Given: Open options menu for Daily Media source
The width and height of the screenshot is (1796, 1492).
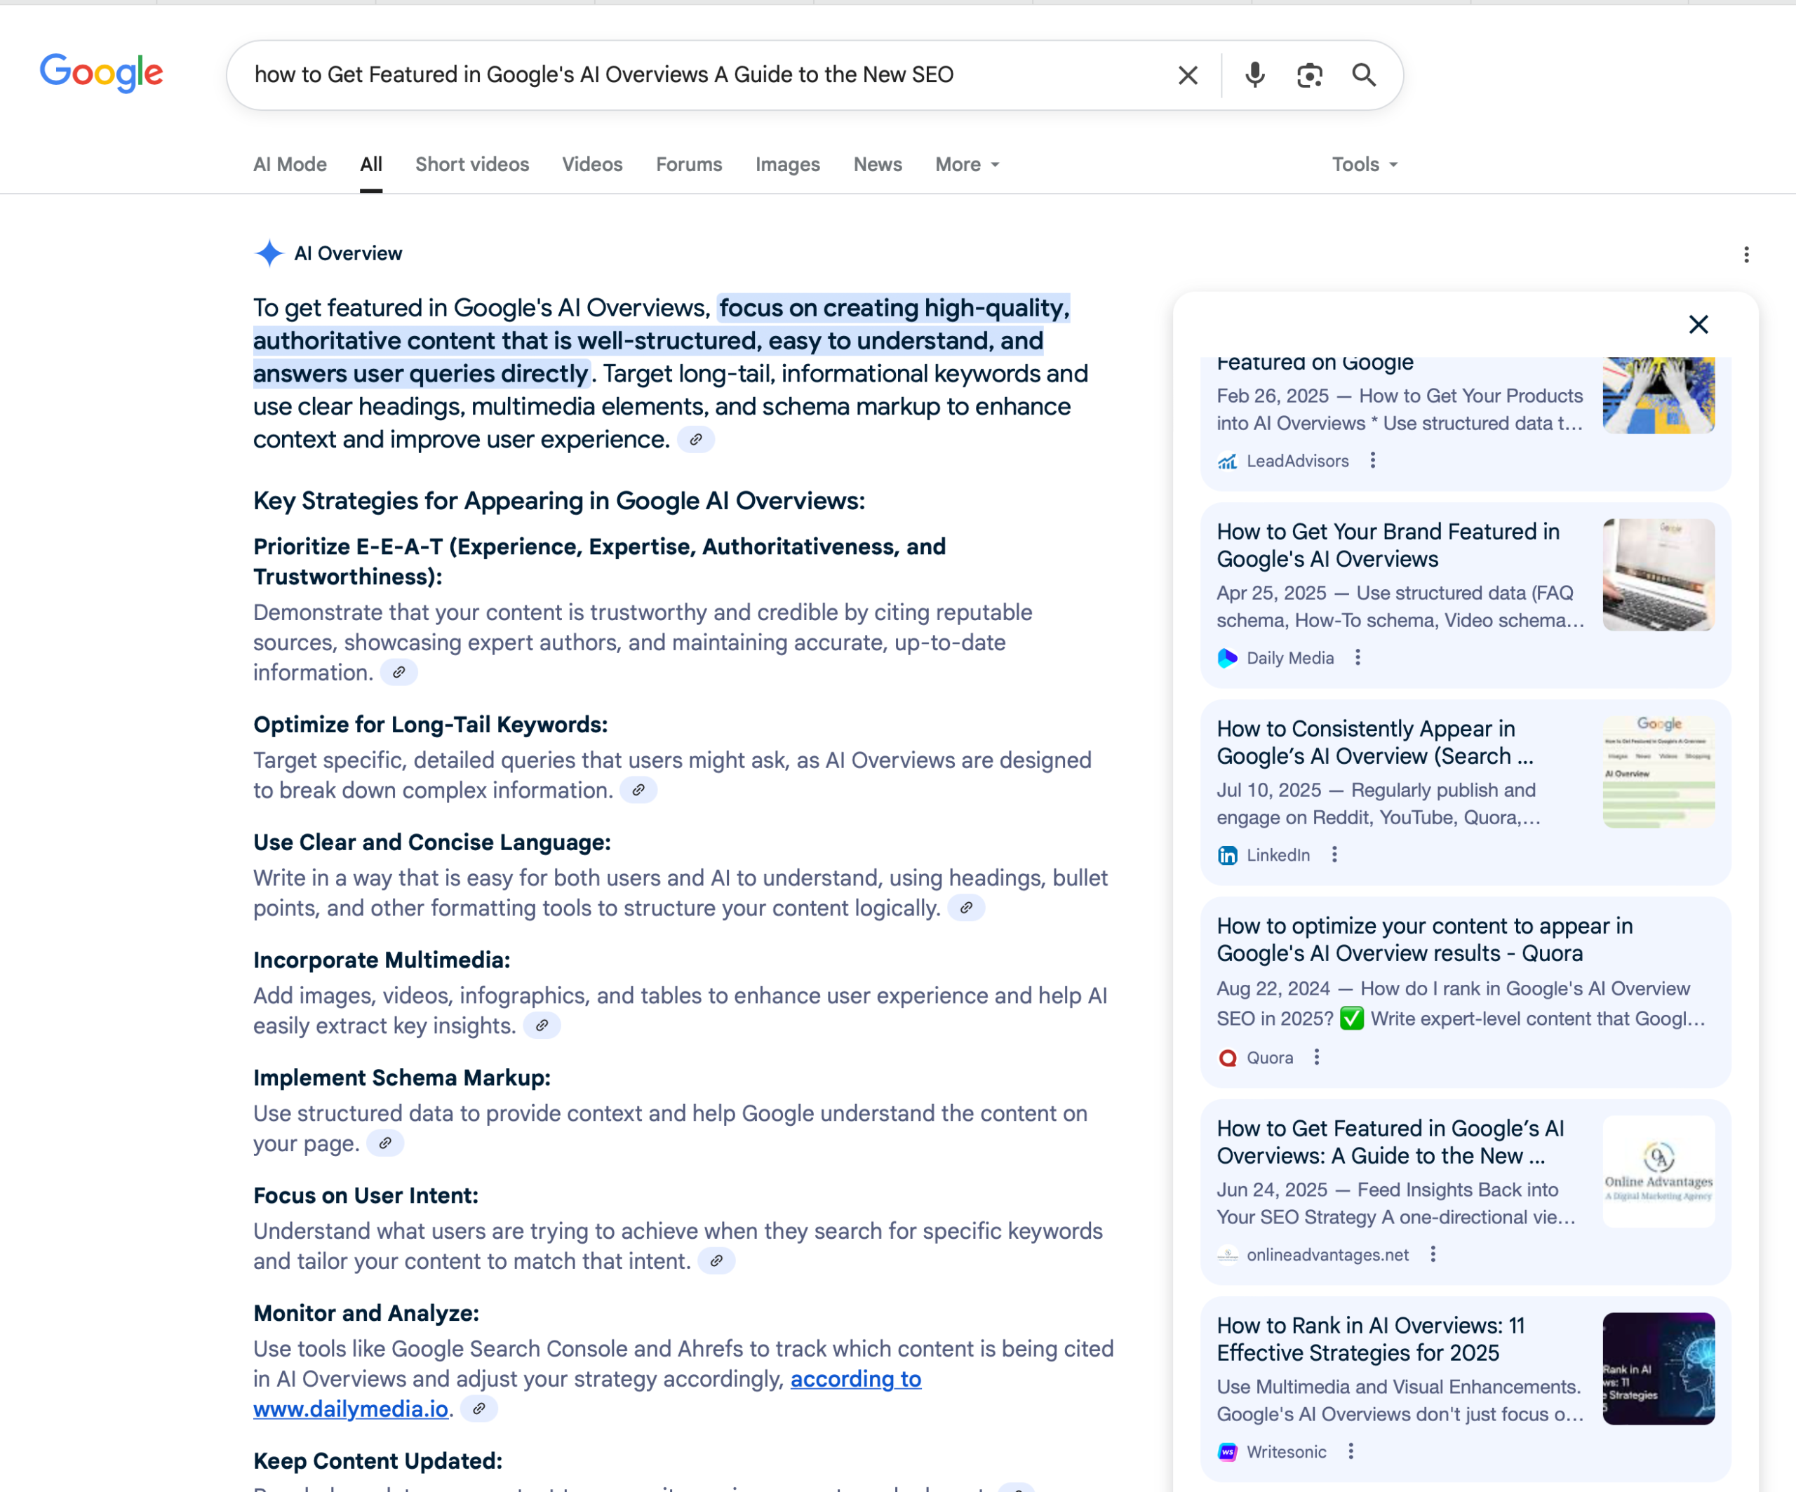Looking at the screenshot, I should [x=1358, y=657].
